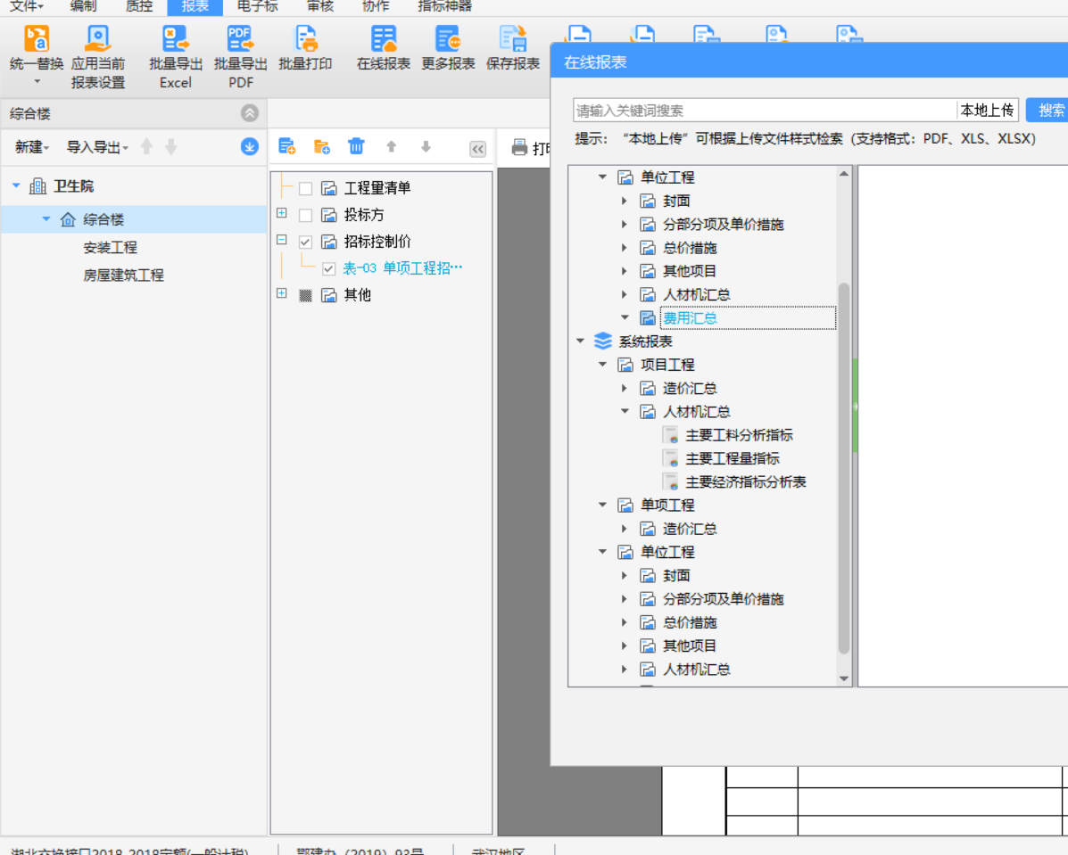This screenshot has width=1068, height=855.
Task: Click the 卫生院 building icon
Action: click(x=38, y=185)
